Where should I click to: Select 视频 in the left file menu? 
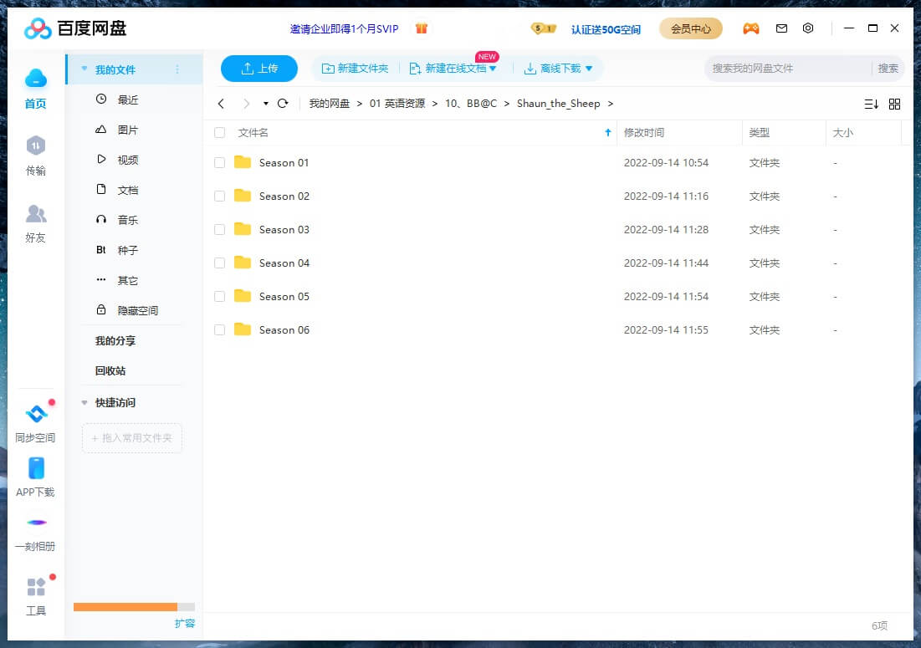coord(127,160)
